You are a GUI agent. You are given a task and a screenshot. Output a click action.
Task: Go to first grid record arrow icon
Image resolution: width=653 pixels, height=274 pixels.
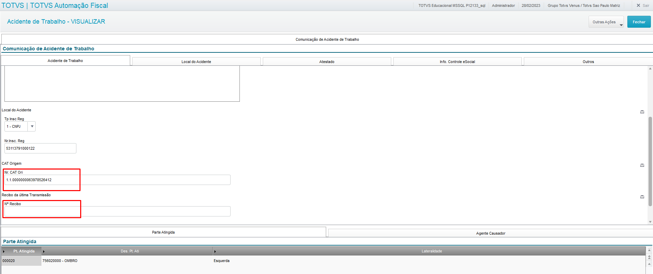649,250
